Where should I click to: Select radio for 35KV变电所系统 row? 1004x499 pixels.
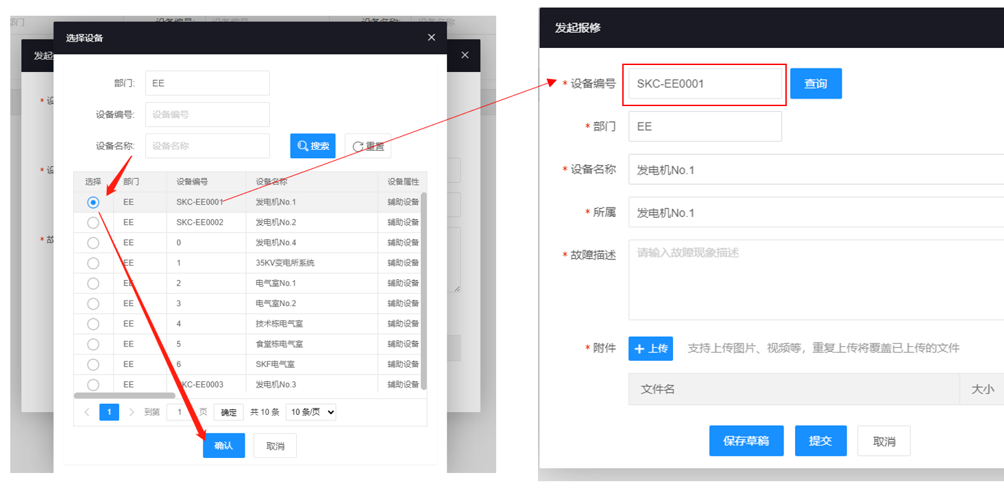pos(93,263)
